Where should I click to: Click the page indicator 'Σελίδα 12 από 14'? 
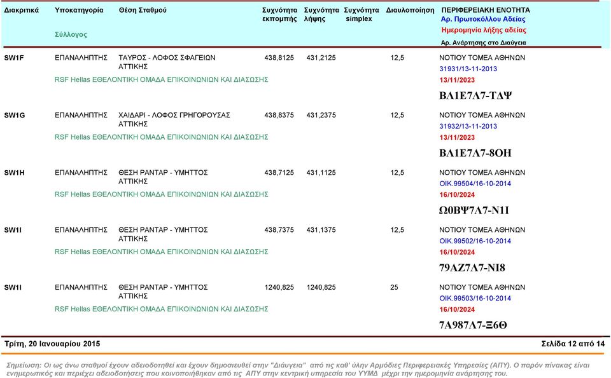click(x=573, y=344)
